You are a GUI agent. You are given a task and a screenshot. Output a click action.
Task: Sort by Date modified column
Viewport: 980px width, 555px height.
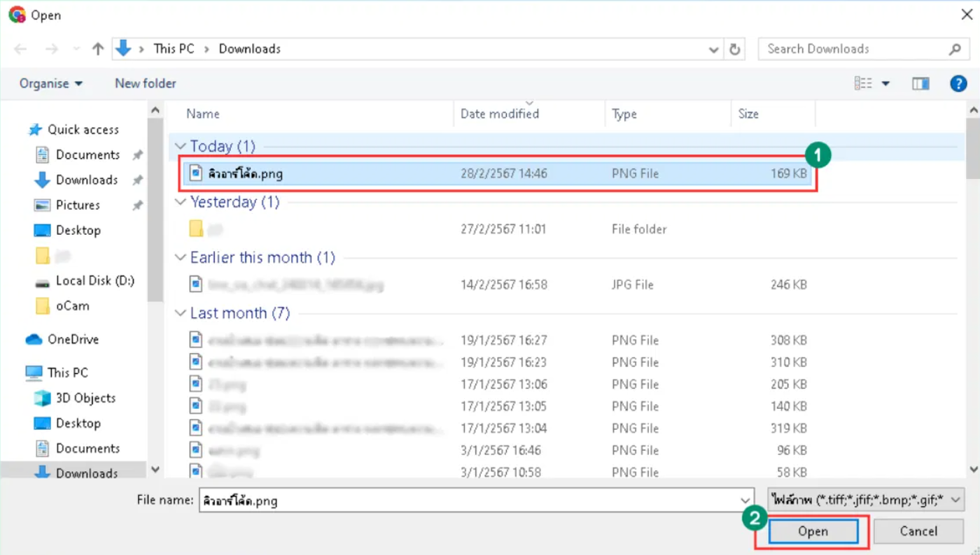500,114
